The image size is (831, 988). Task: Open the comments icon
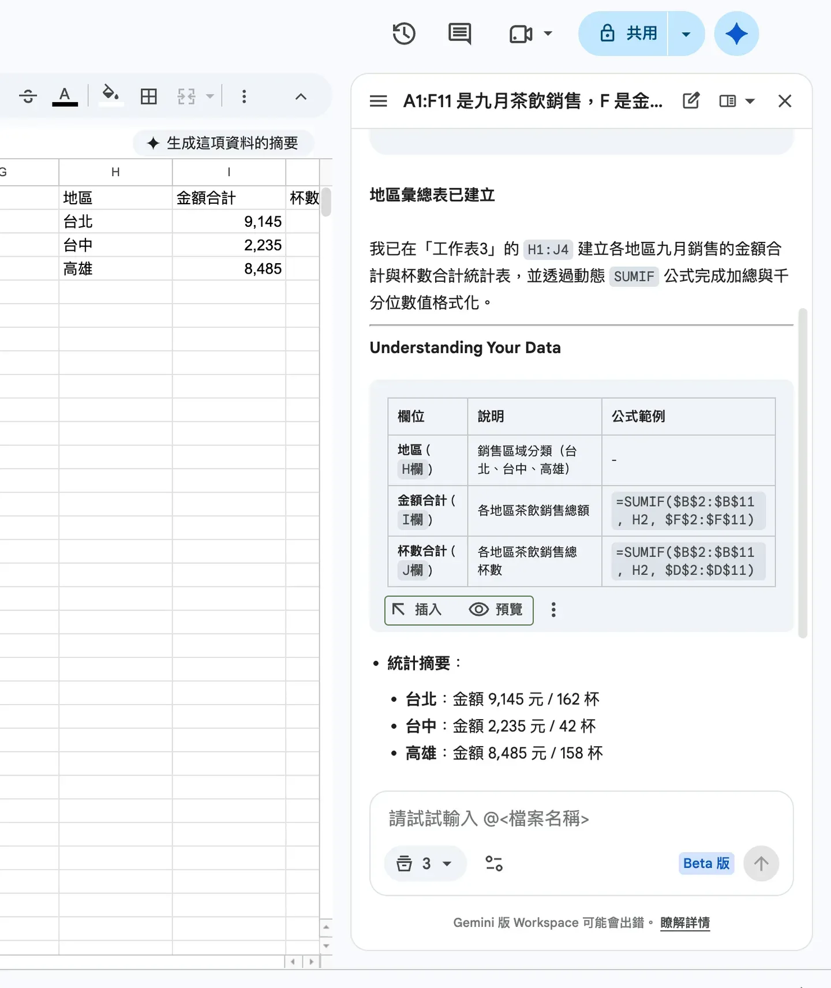pos(460,33)
